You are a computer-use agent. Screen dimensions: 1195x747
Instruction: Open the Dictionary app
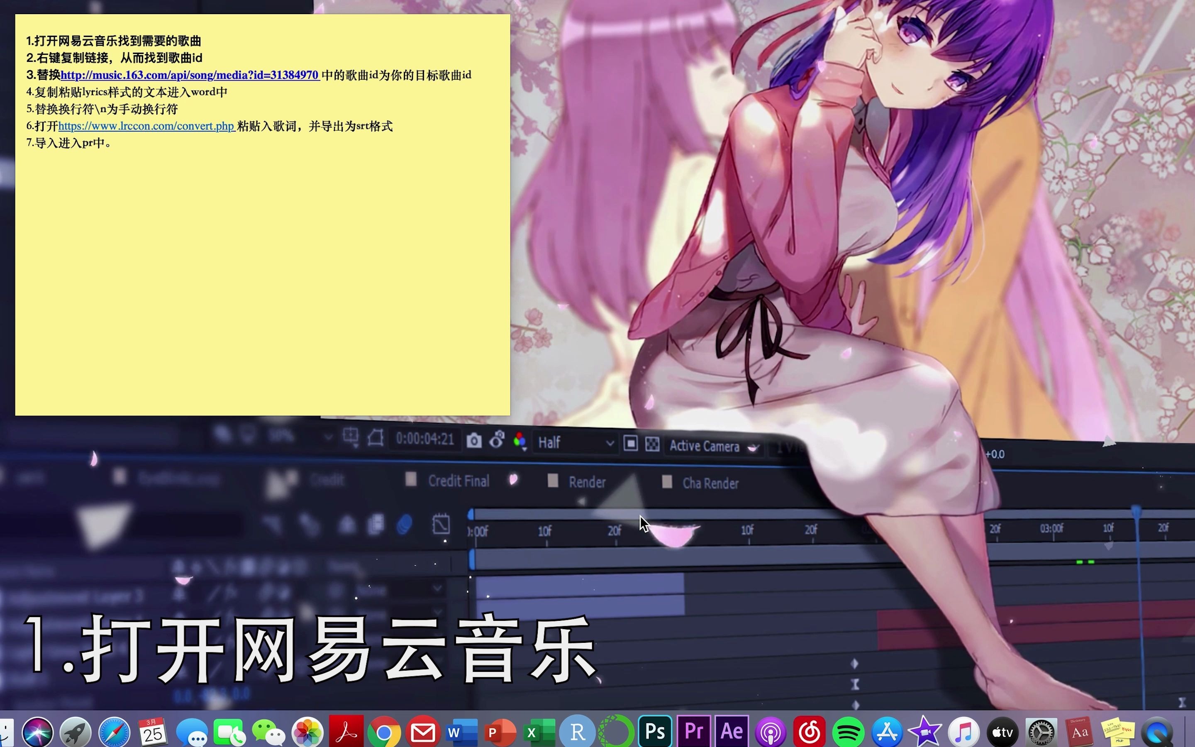point(1080,732)
